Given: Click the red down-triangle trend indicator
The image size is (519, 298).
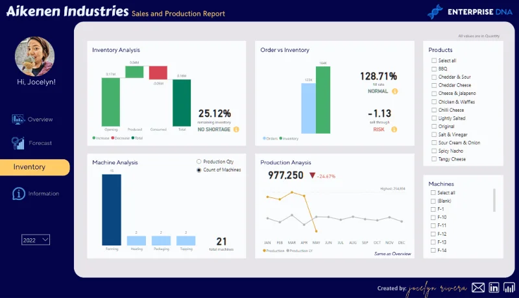Looking at the screenshot, I should tap(312, 175).
